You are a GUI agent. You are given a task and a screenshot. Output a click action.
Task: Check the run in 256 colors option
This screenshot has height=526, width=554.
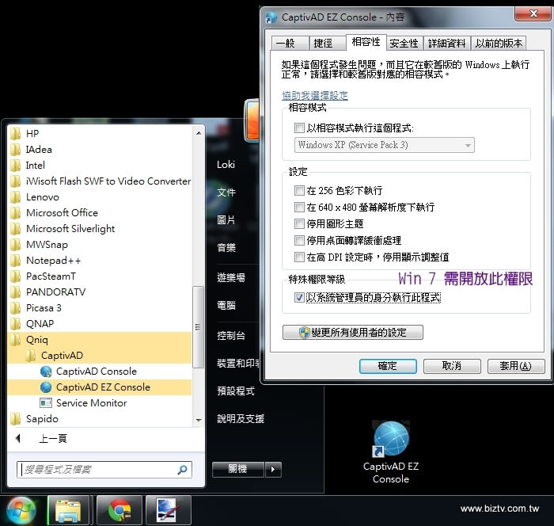click(x=299, y=191)
